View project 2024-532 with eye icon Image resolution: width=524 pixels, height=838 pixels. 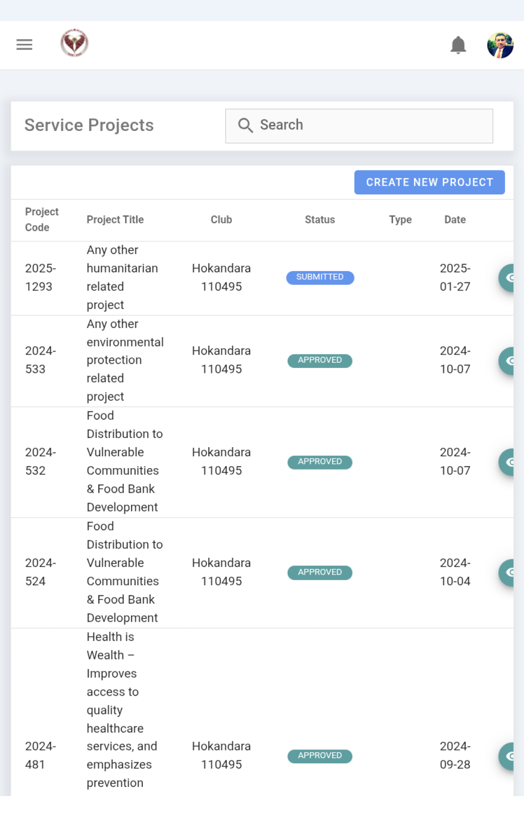507,462
